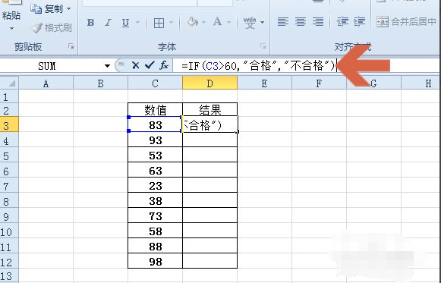The width and height of the screenshot is (441, 283).
Task: Select column C header
Action: click(155, 83)
